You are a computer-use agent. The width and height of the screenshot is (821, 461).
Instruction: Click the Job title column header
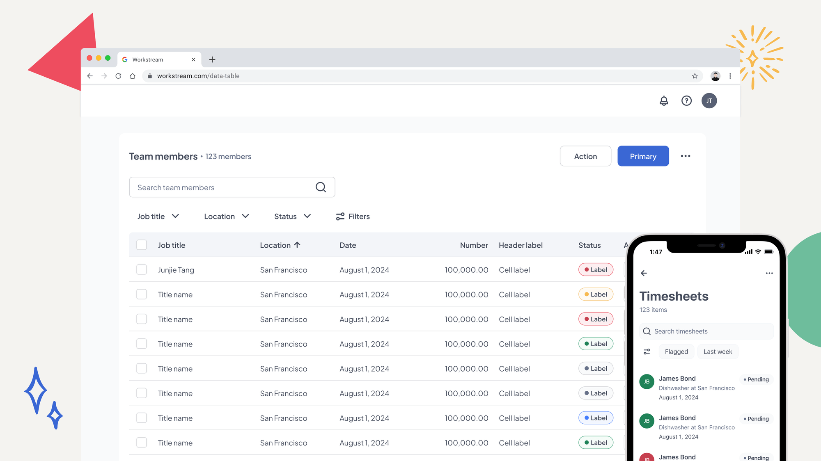[x=172, y=245]
